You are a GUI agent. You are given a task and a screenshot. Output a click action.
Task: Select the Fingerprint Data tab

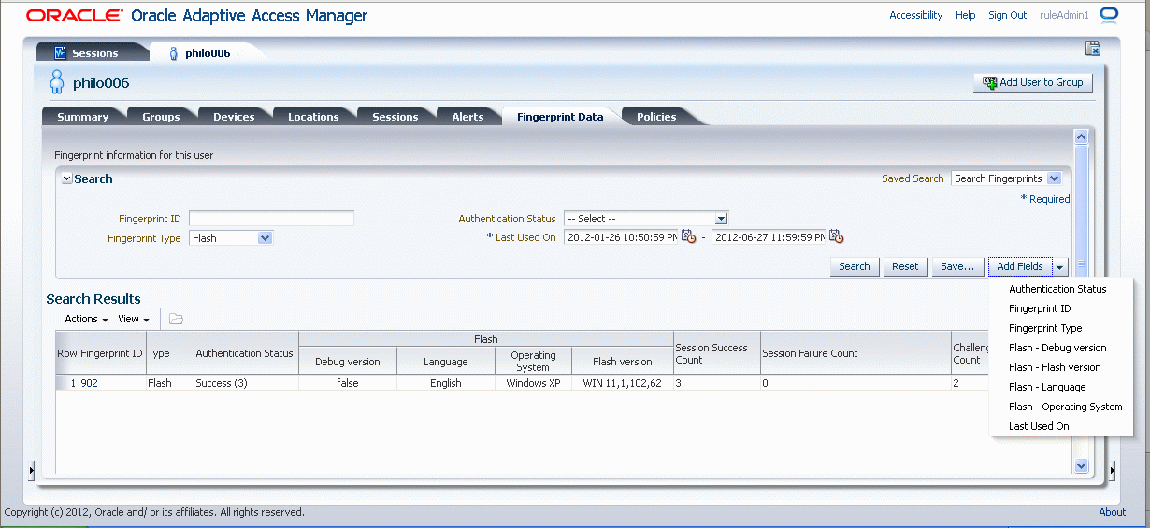click(x=560, y=117)
